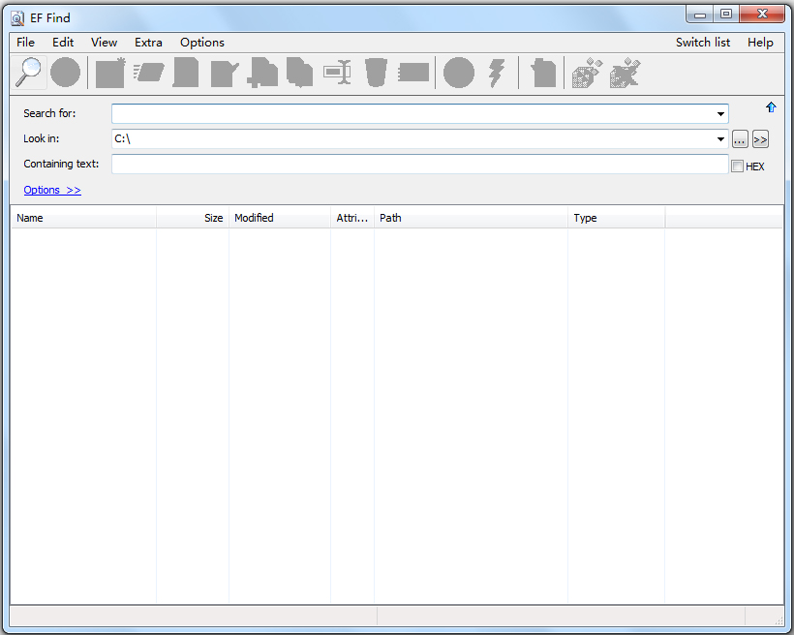The image size is (794, 635).
Task: Maximize the EF Find window
Action: point(726,14)
